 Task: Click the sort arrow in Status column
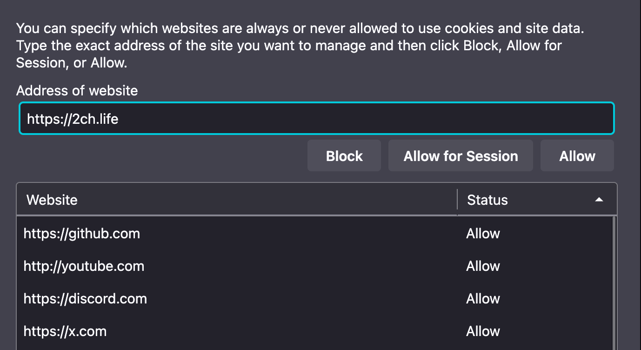click(x=599, y=200)
